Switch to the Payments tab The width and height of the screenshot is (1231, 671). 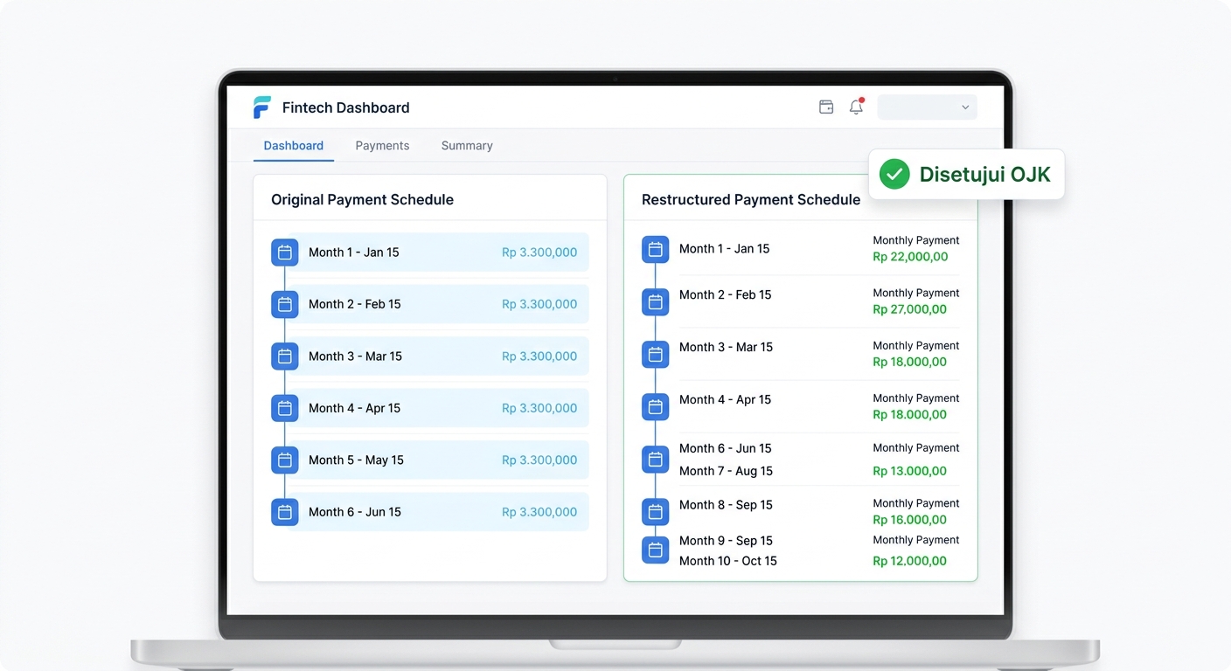click(x=382, y=146)
